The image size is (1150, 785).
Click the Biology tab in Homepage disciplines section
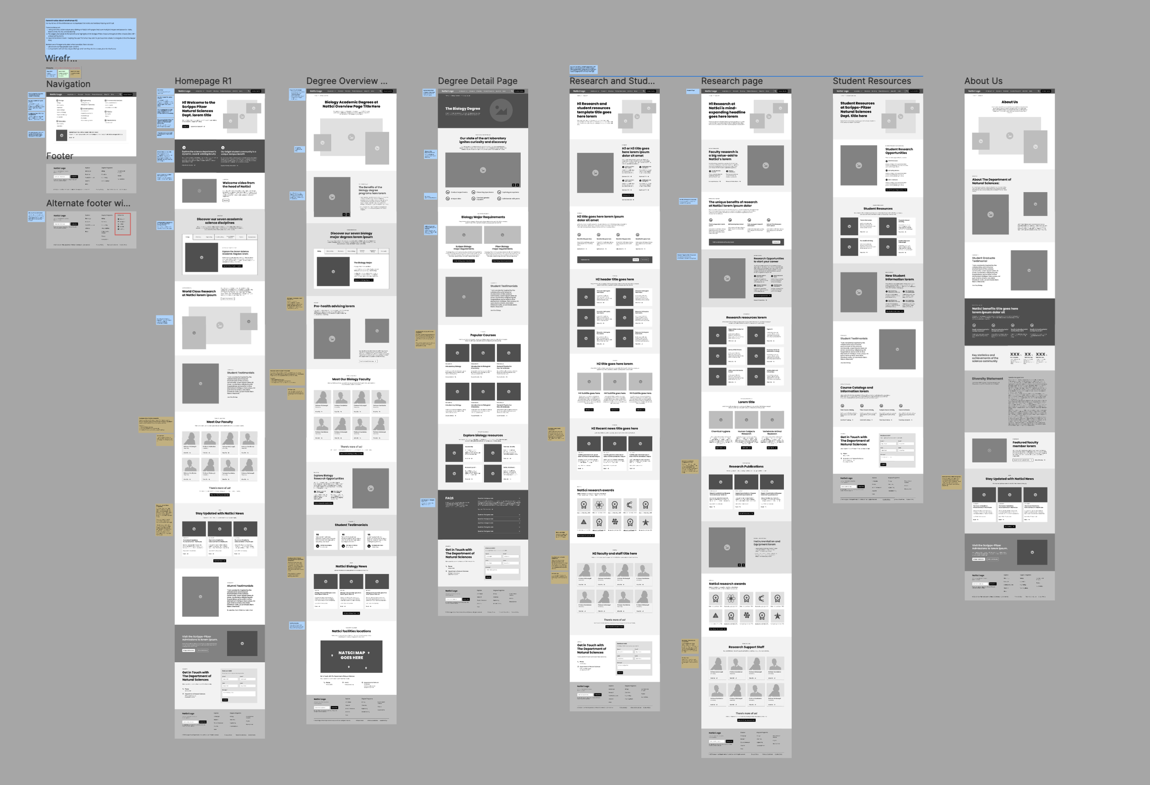(188, 237)
